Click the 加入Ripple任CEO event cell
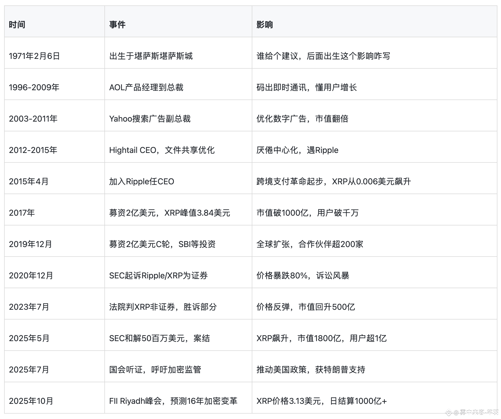Viewport: 501px width, 419px height. [x=141, y=181]
